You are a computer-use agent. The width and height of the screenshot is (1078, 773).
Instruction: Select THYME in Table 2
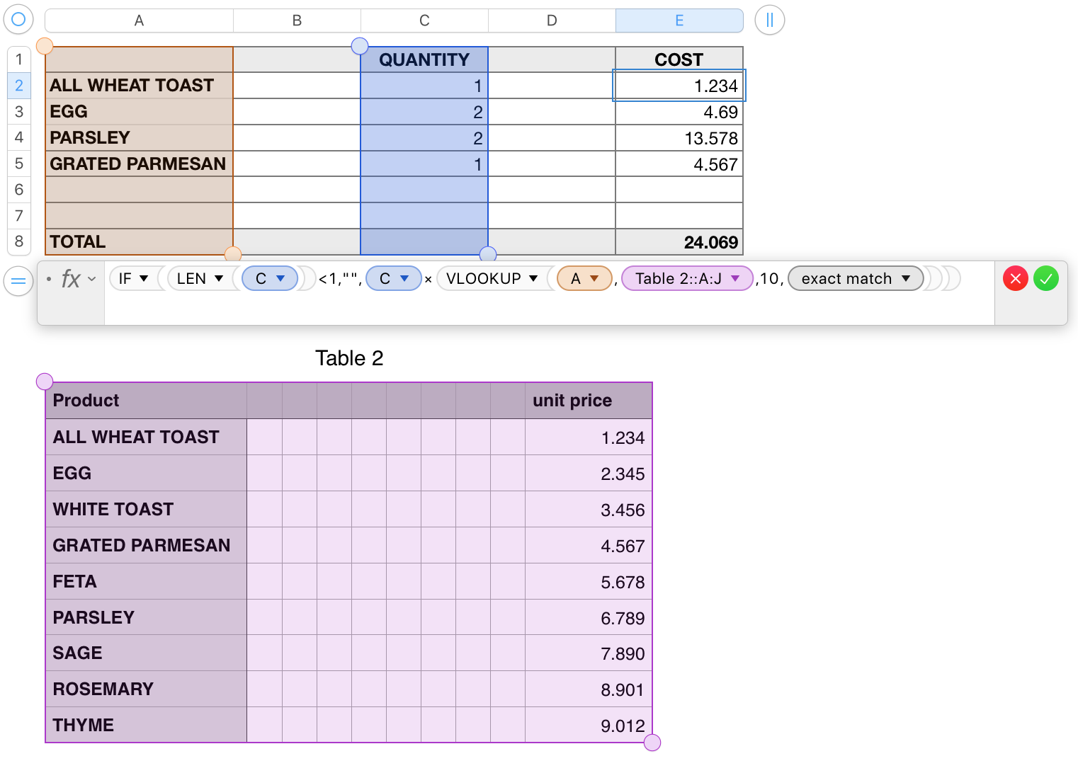coord(147,725)
